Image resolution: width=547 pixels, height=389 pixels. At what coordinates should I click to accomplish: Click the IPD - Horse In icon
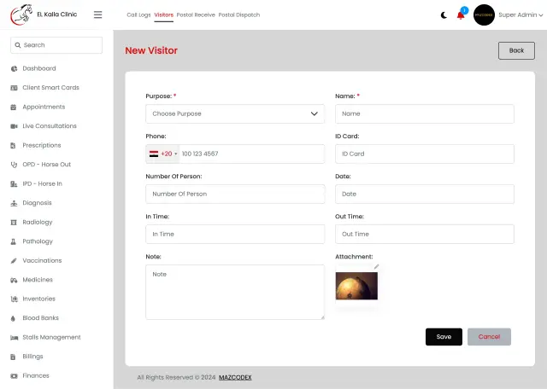point(14,184)
